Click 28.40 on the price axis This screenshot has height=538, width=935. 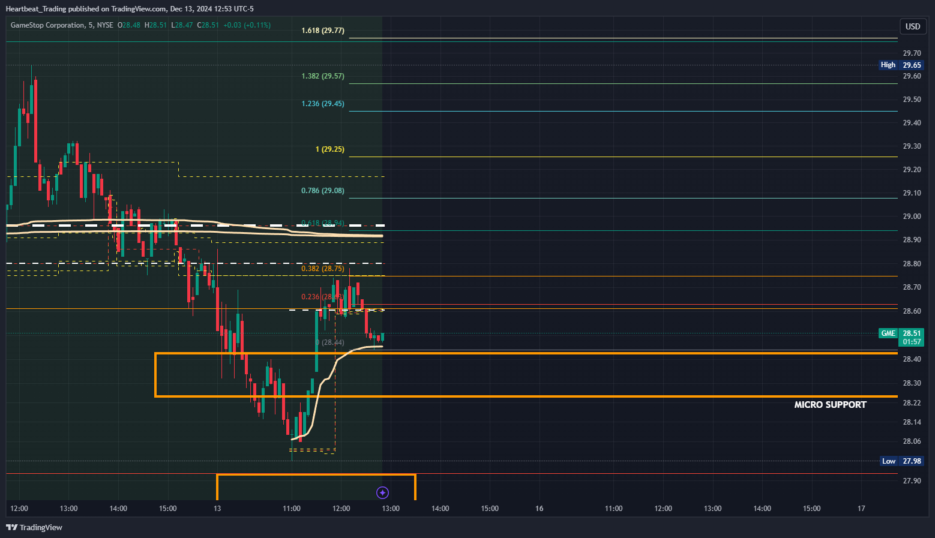(x=912, y=359)
